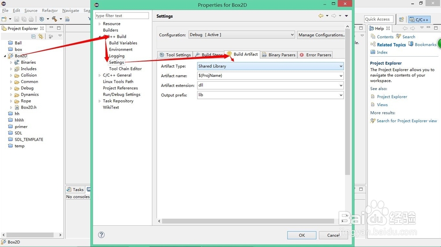Open the Help view menu triangle
The image size is (441, 247).
tap(422, 28)
